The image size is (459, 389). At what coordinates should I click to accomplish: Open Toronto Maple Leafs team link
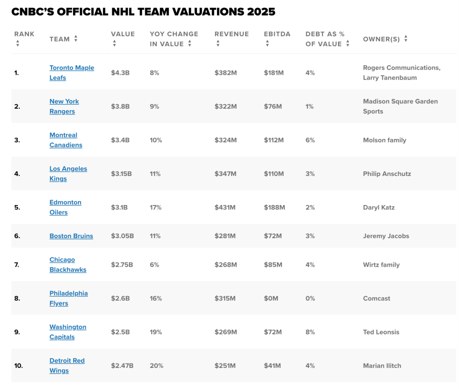click(72, 73)
